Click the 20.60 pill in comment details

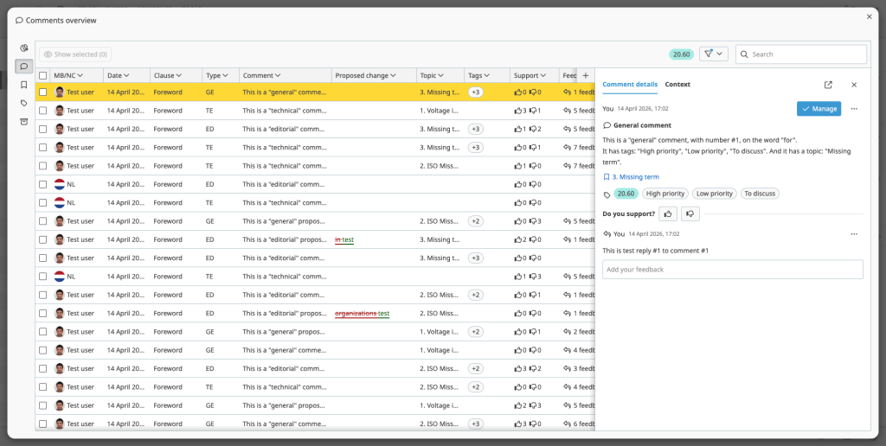pyautogui.click(x=626, y=194)
